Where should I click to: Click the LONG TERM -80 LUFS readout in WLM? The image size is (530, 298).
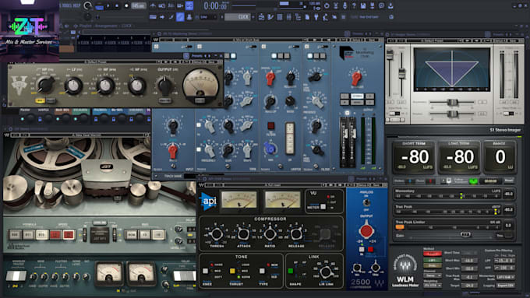(459, 157)
